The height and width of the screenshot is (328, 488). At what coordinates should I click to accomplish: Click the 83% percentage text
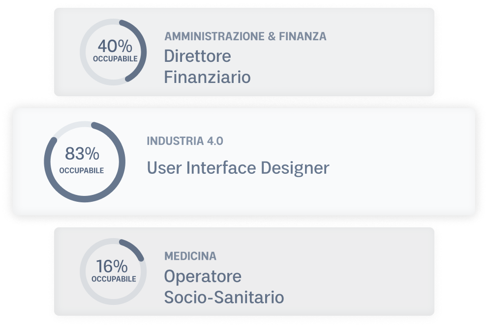pyautogui.click(x=82, y=153)
